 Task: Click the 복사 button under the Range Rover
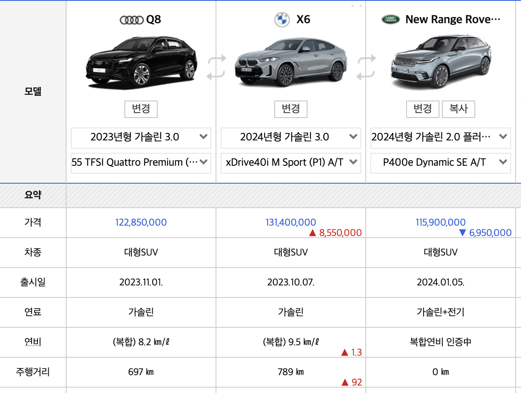point(458,109)
